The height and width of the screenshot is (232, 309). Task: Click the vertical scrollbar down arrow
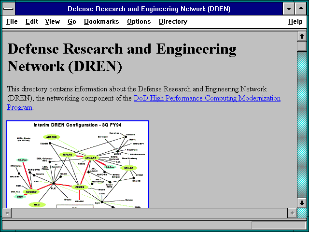coord(302,203)
